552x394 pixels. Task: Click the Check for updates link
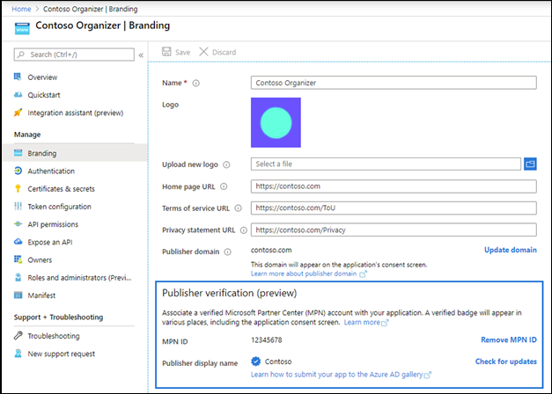pyautogui.click(x=506, y=361)
